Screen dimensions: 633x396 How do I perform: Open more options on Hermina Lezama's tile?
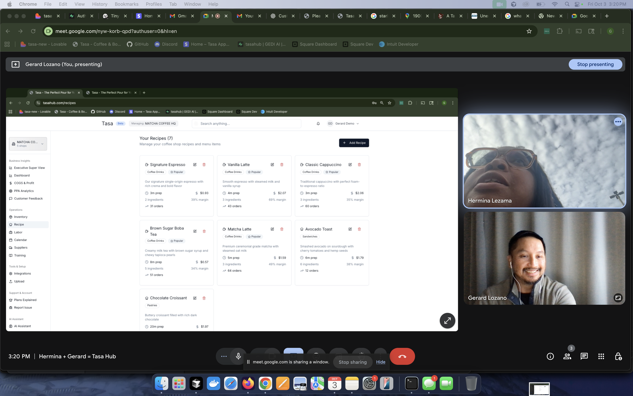click(x=618, y=122)
